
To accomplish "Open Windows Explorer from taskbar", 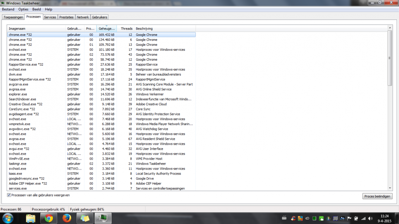I will point(31,218).
